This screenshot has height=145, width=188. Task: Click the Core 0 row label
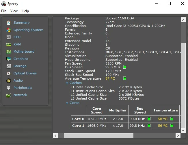[x=78, y=119]
